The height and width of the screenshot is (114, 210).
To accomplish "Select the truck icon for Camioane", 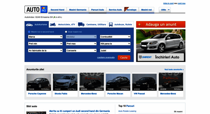I will pyautogui.click(x=81, y=25).
